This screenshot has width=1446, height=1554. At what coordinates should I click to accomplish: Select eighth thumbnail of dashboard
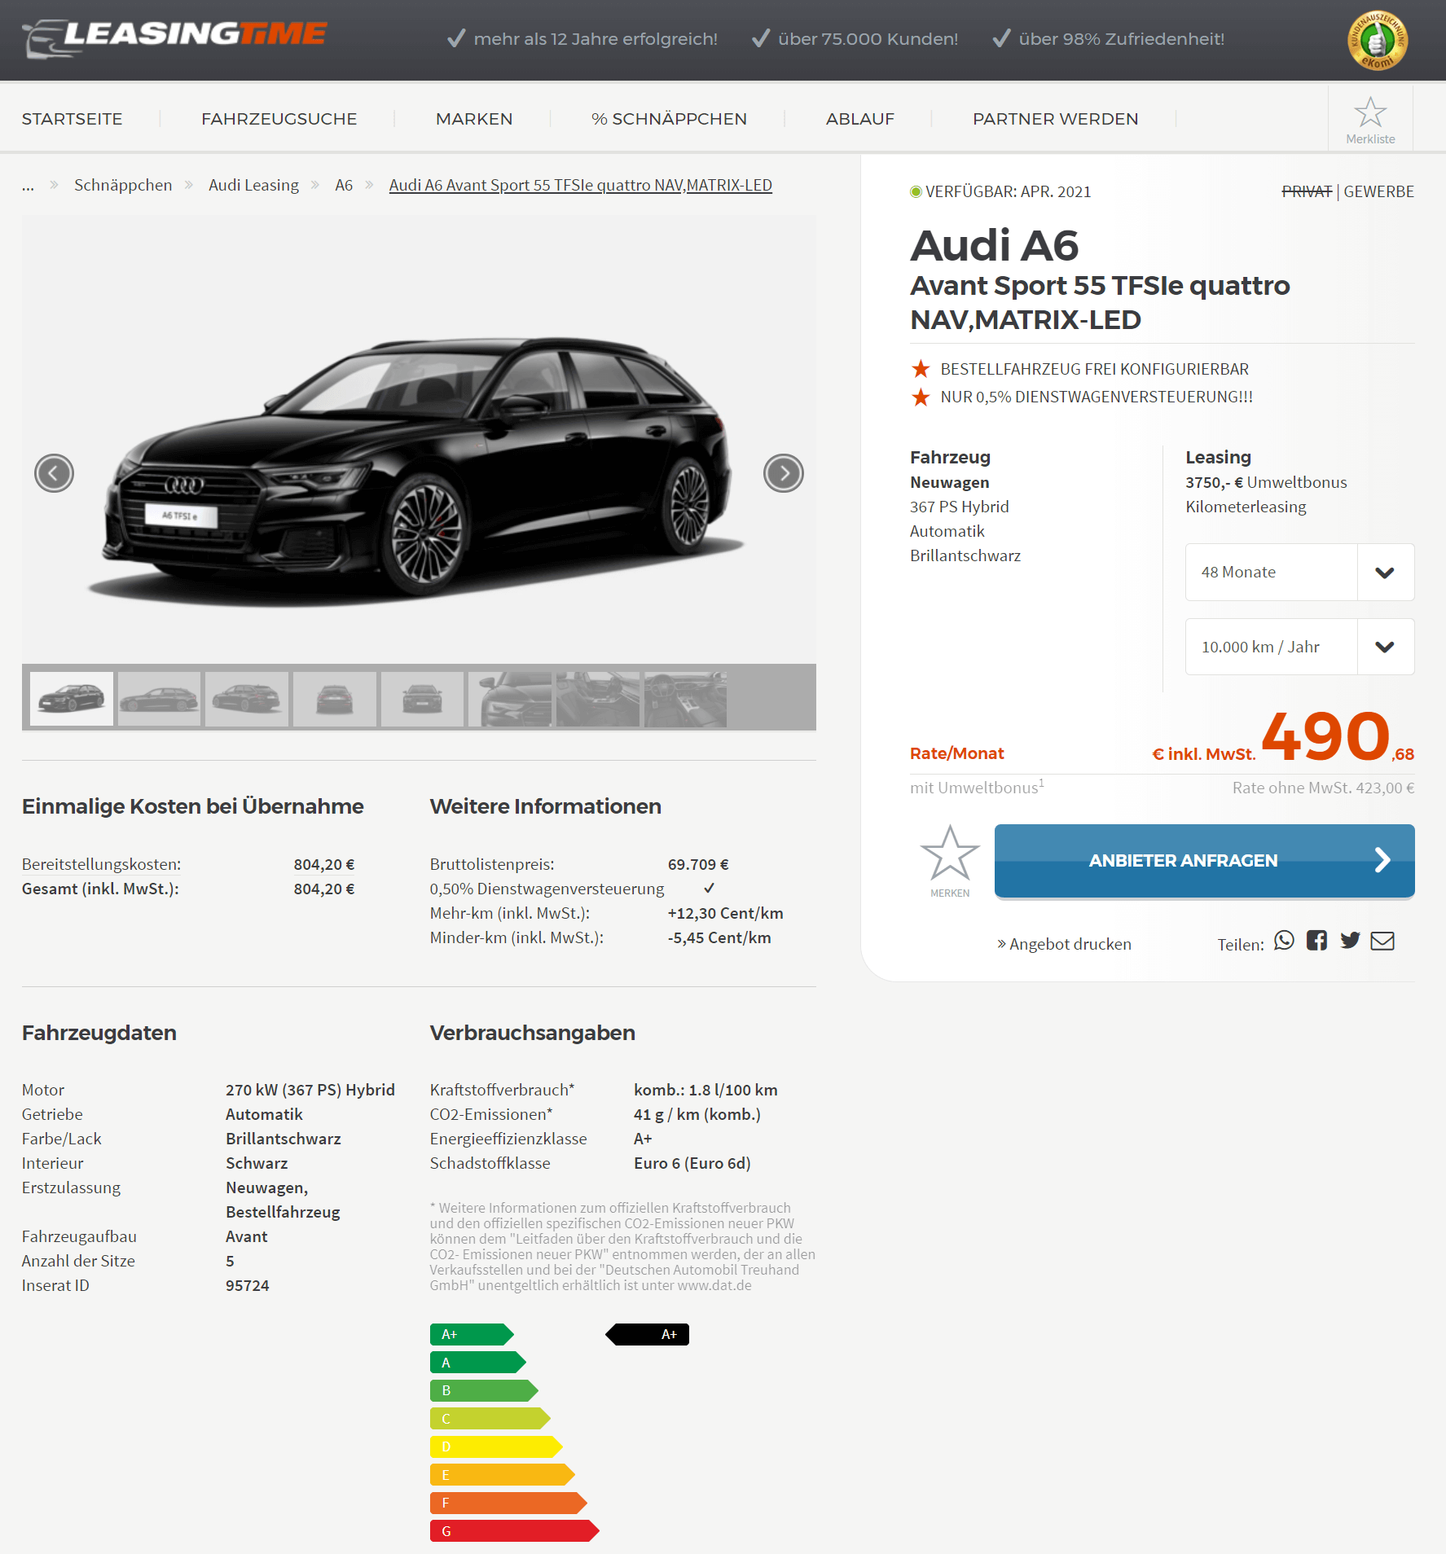click(x=685, y=698)
